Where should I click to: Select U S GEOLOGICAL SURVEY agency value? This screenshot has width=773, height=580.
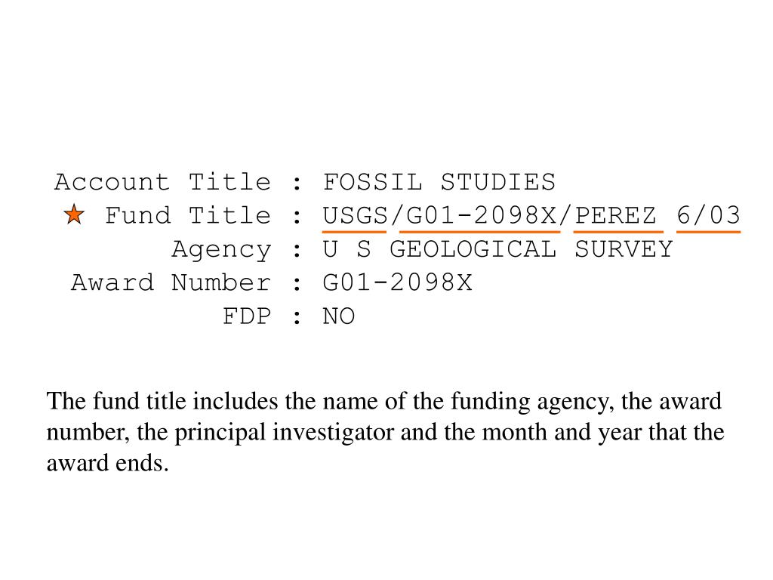(498, 249)
